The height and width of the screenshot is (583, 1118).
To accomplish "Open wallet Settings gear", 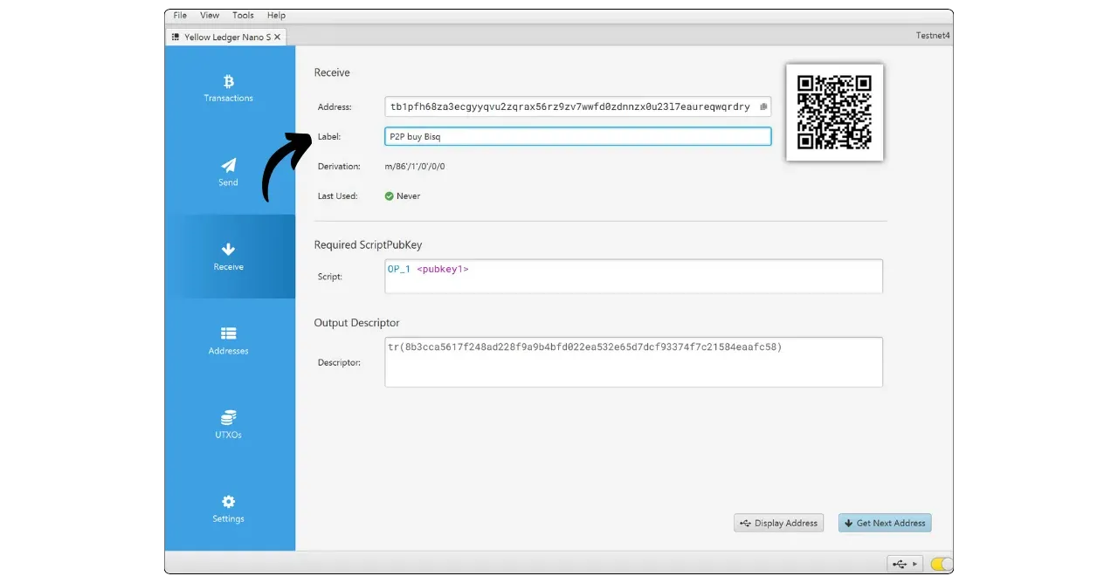I will (x=228, y=508).
